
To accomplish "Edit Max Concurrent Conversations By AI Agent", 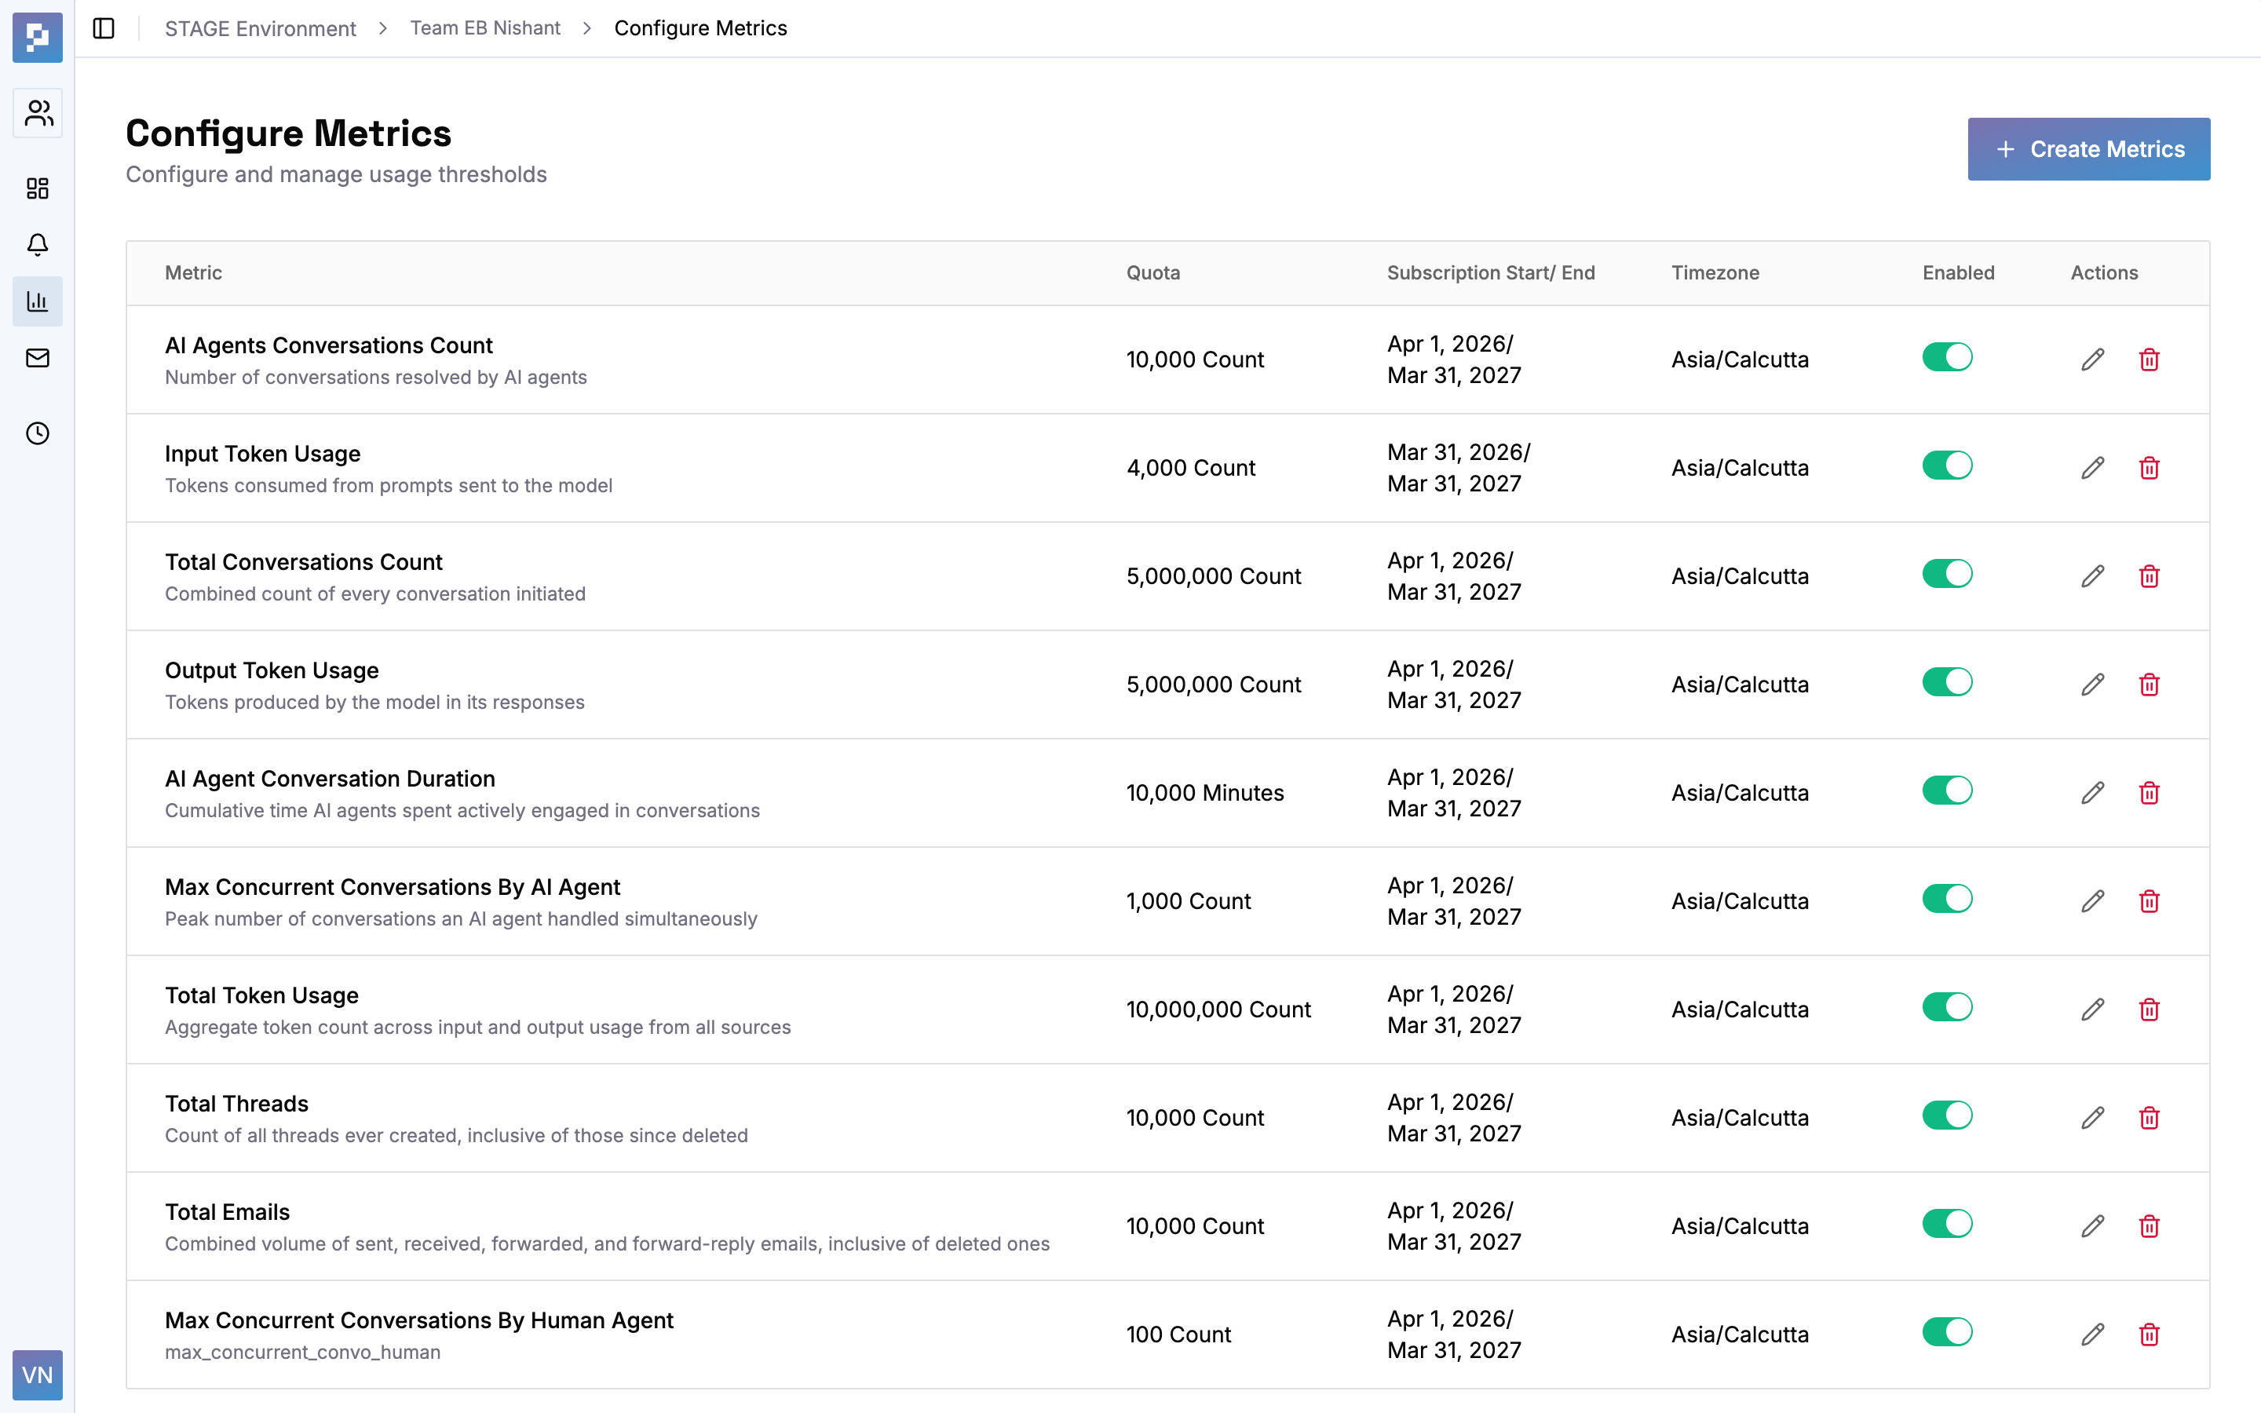I will click(2093, 901).
